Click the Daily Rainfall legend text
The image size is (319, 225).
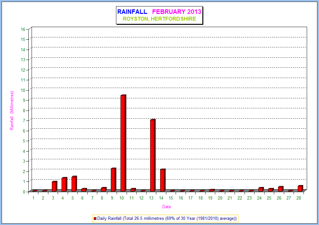pyautogui.click(x=167, y=218)
